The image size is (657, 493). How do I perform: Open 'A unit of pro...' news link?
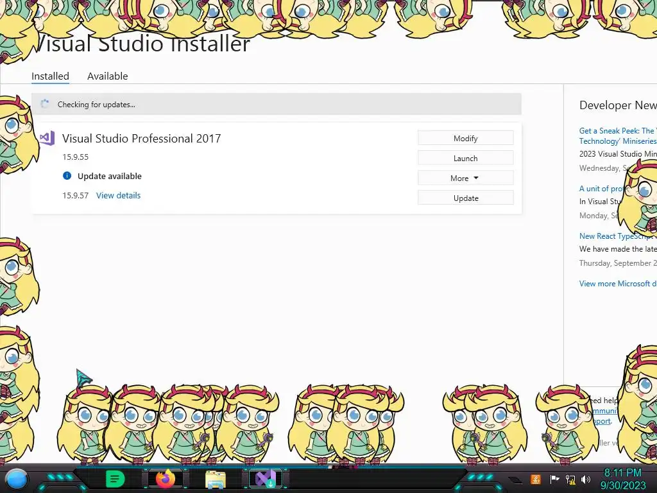click(x=601, y=189)
